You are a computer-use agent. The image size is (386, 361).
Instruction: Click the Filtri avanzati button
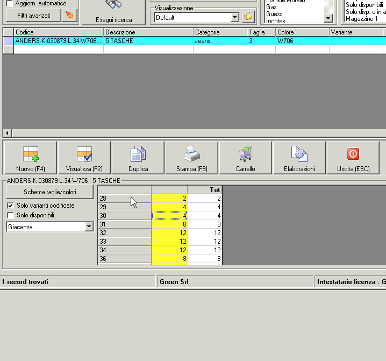click(33, 16)
